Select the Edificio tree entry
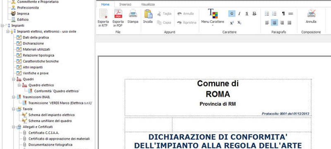The image size is (331, 149). (20, 19)
